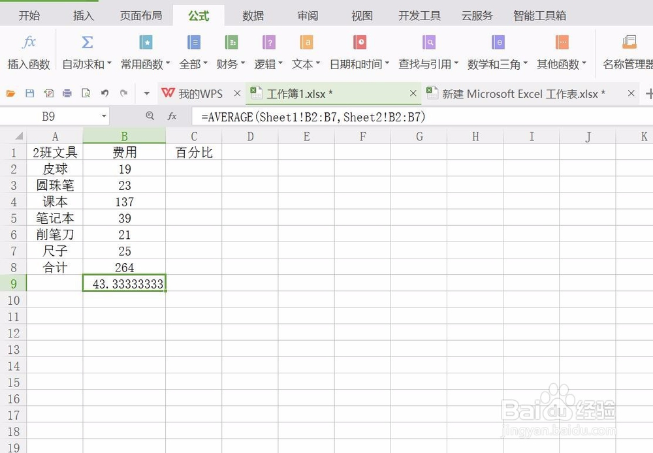Click the Undo arrow icon
The image size is (653, 453).
pyautogui.click(x=105, y=93)
